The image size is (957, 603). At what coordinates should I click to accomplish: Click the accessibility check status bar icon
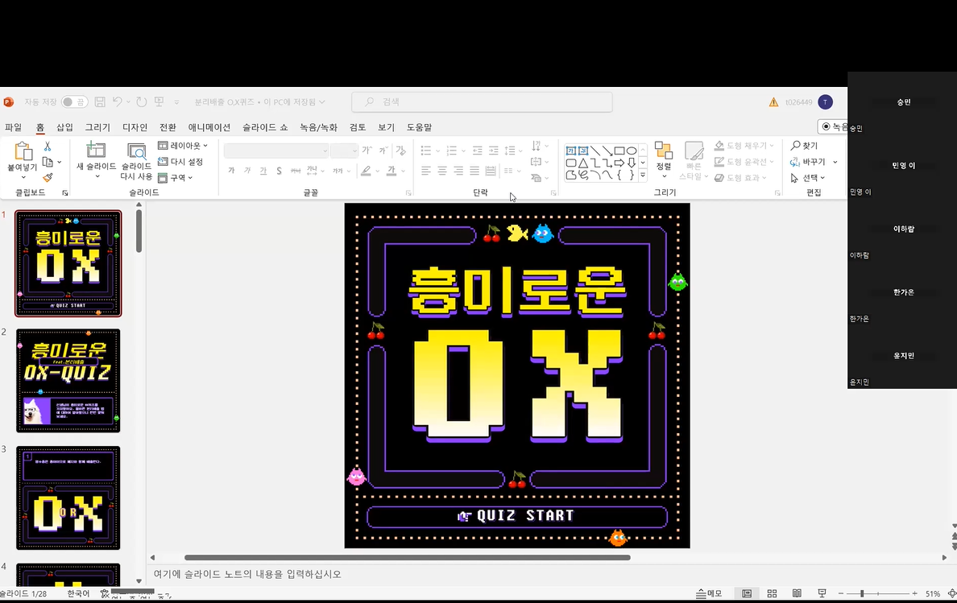point(105,593)
